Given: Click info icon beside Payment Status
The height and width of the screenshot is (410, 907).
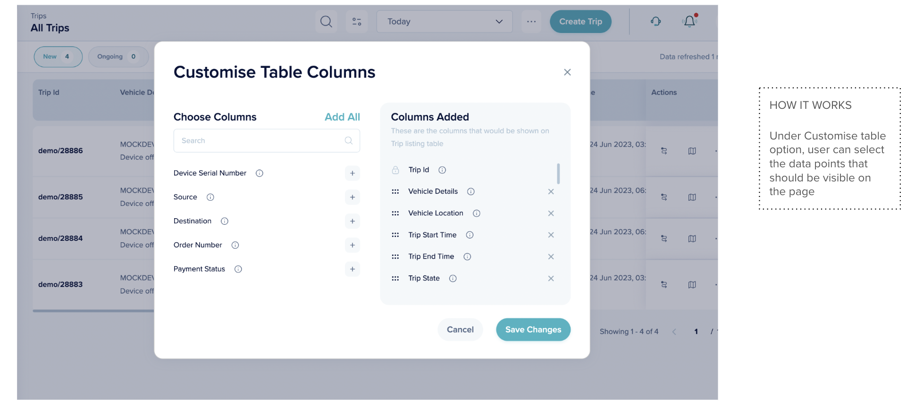Looking at the screenshot, I should pyautogui.click(x=238, y=269).
